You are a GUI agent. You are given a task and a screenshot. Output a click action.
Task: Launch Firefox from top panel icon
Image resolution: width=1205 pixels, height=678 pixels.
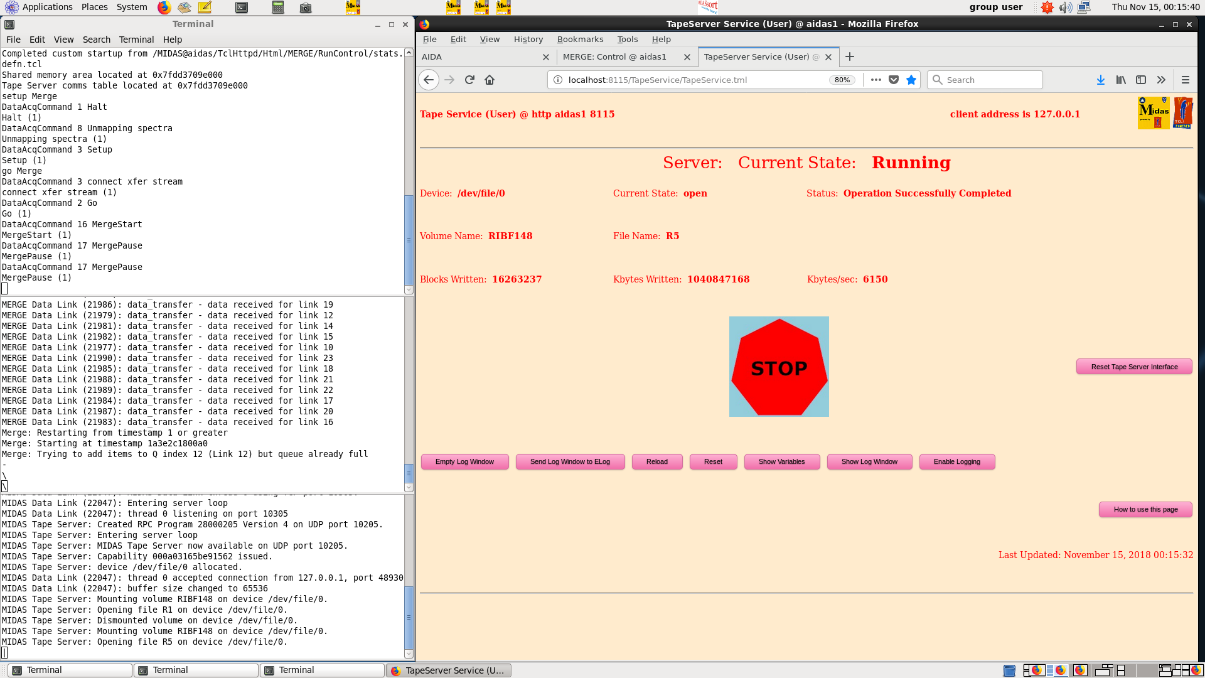point(164,8)
